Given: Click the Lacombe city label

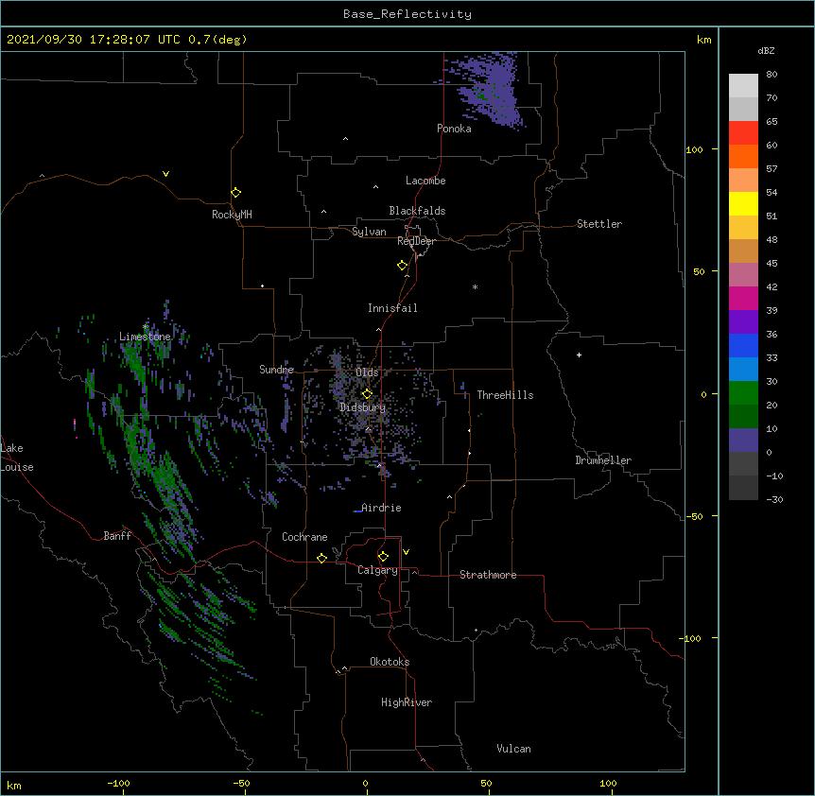Looking at the screenshot, I should coord(425,181).
